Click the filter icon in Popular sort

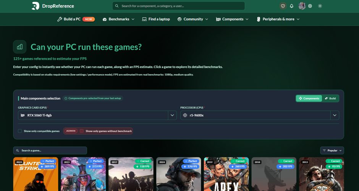(x=324, y=151)
